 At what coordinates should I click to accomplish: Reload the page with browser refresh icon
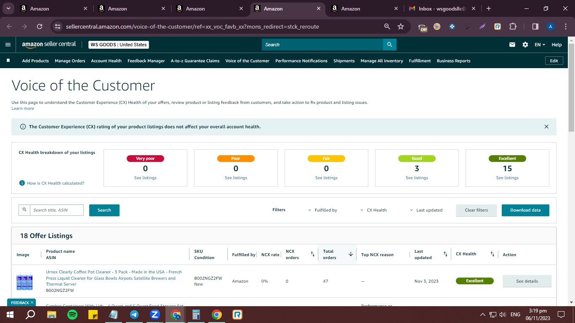click(x=40, y=26)
